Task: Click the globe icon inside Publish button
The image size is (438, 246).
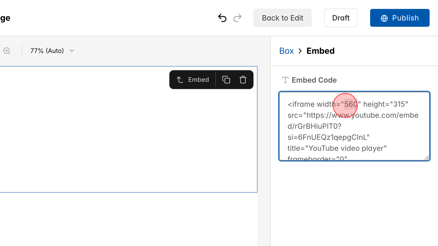Action: click(384, 18)
